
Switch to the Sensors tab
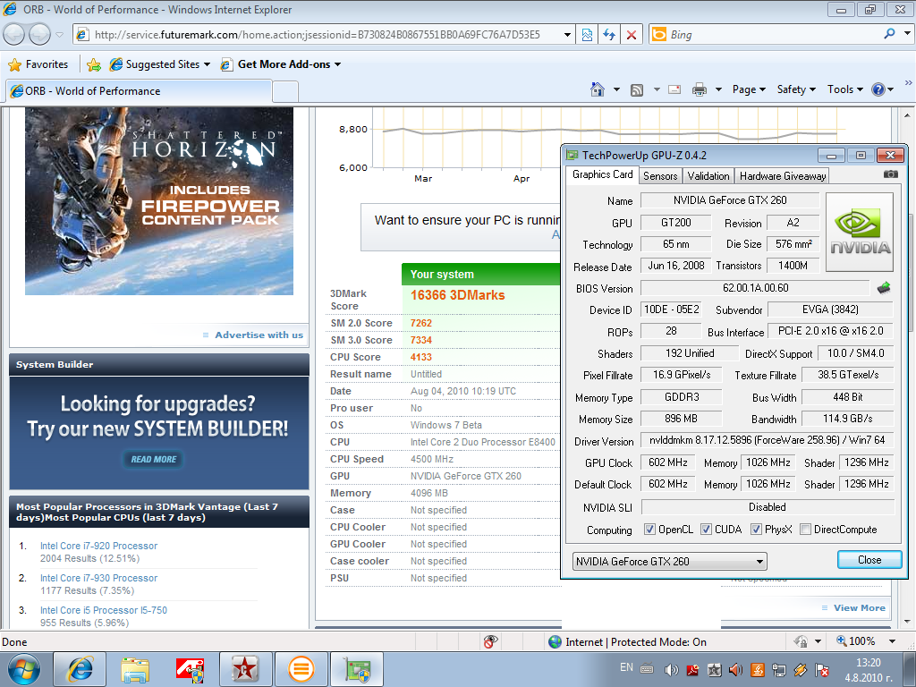(x=660, y=176)
